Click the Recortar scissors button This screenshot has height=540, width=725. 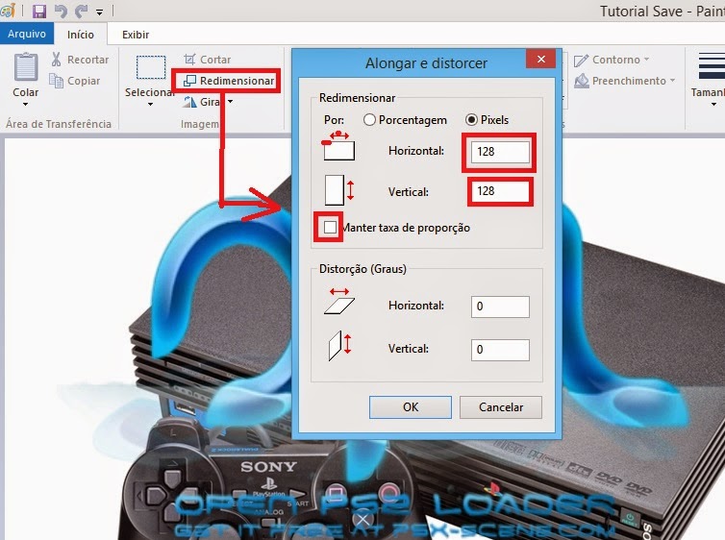pos(80,60)
